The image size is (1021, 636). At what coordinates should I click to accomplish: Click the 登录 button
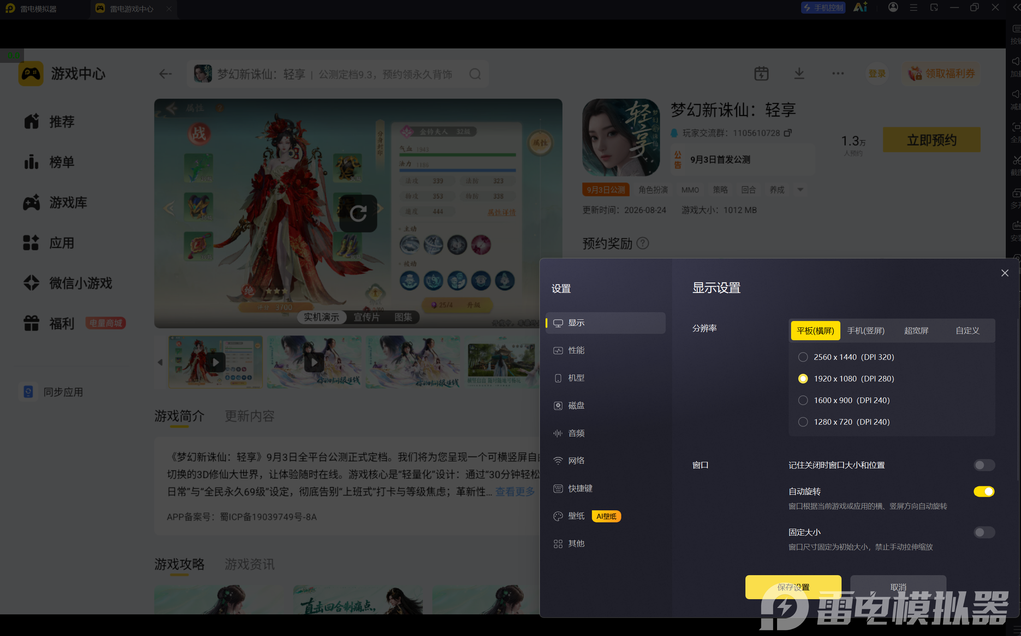pos(877,74)
